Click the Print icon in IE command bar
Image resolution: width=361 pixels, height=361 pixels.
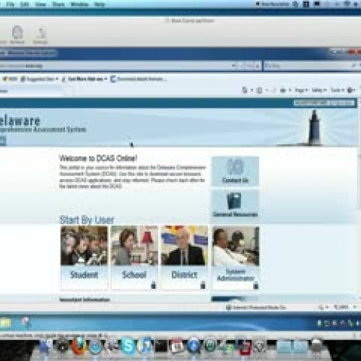283,90
